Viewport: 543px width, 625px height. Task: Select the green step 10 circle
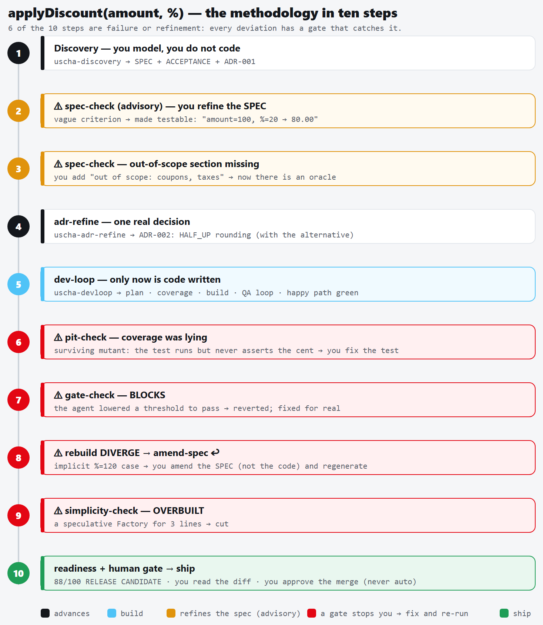point(19,573)
